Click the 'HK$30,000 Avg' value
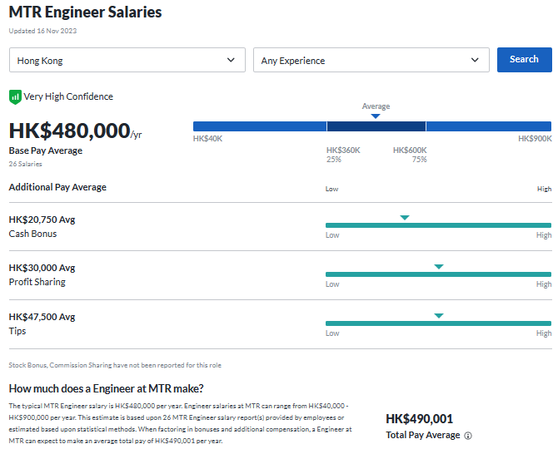The image size is (558, 449). [x=42, y=268]
